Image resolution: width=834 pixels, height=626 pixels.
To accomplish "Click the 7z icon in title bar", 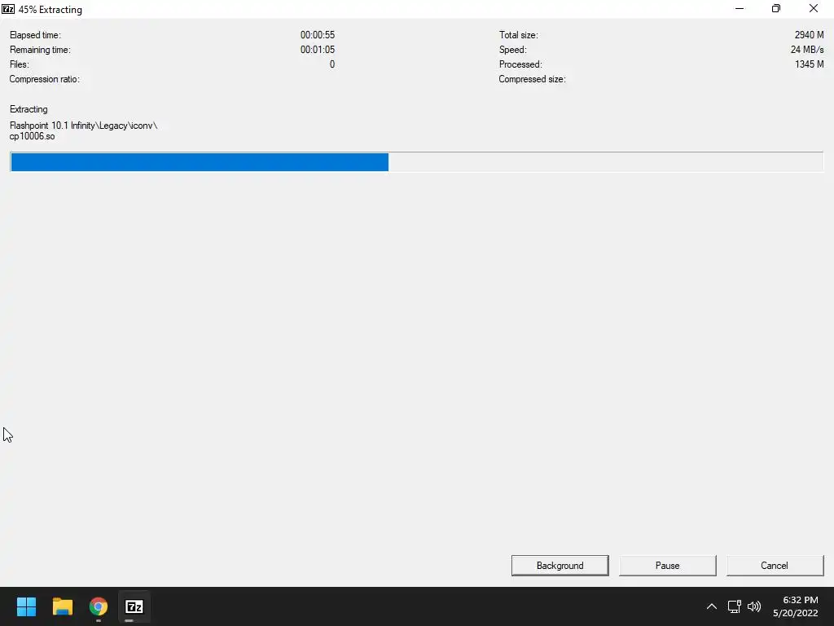I will [8, 9].
